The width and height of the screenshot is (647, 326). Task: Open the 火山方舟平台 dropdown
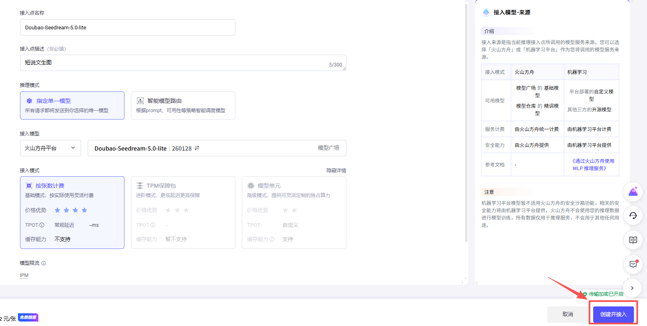click(51, 148)
